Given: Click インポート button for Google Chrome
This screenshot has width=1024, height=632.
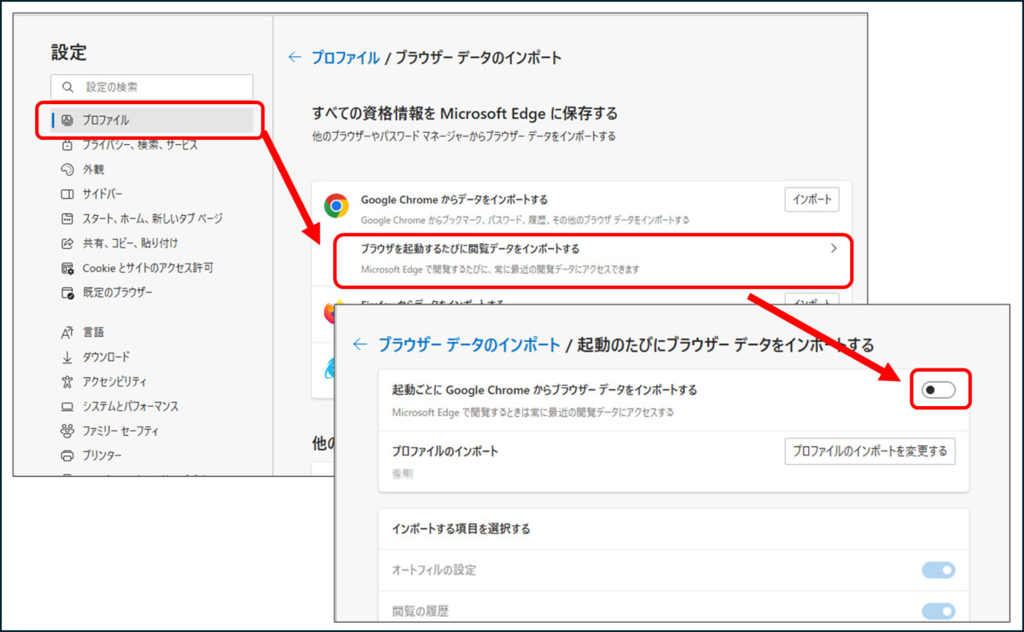Looking at the screenshot, I should [812, 200].
